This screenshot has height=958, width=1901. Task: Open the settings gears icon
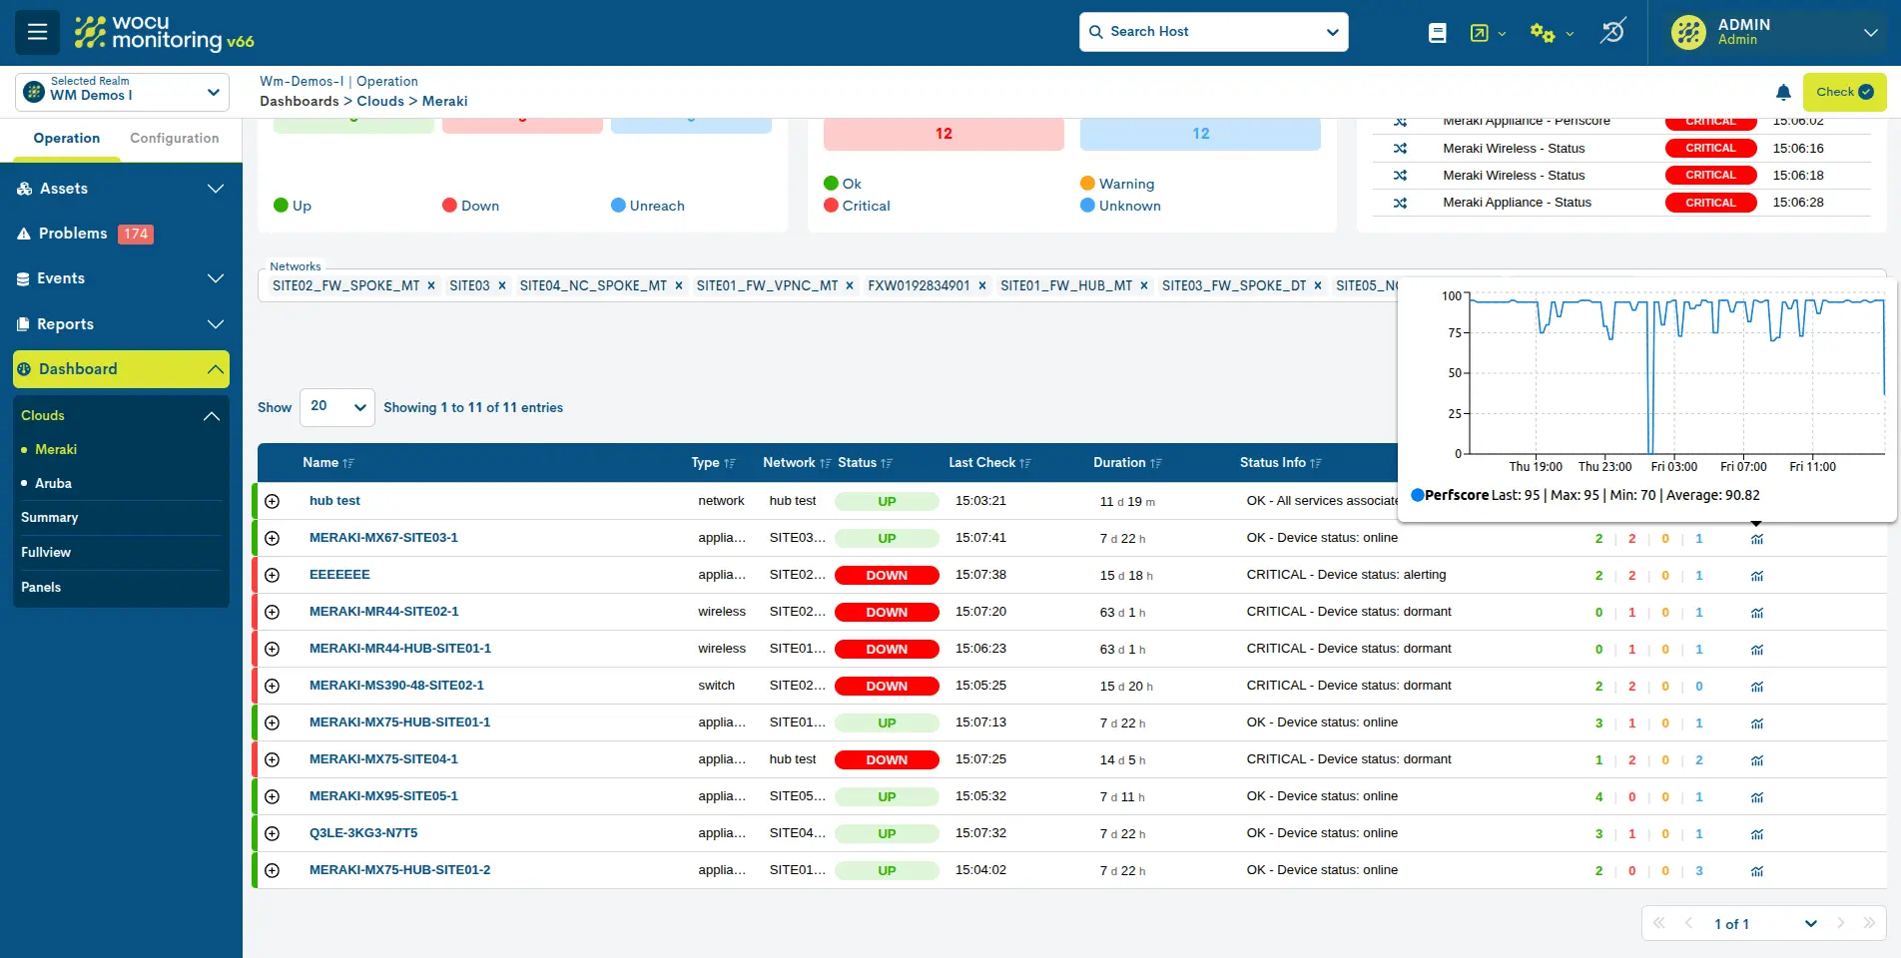(x=1543, y=33)
